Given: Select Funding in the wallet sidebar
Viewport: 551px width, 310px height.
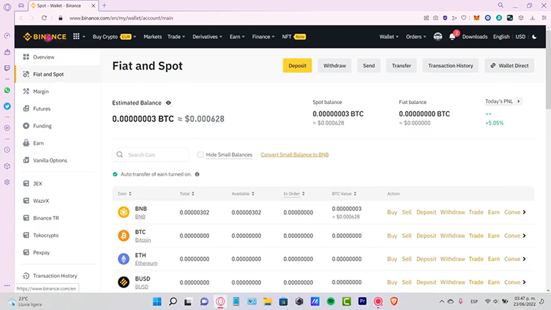Looking at the screenshot, I should pos(57,126).
